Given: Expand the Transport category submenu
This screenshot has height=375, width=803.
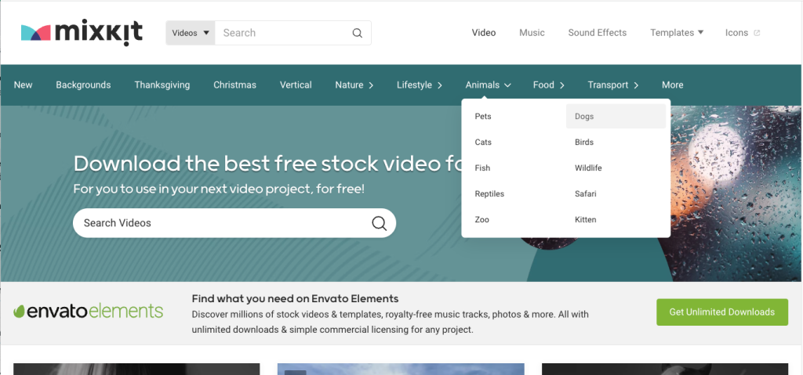Looking at the screenshot, I should click(x=612, y=85).
